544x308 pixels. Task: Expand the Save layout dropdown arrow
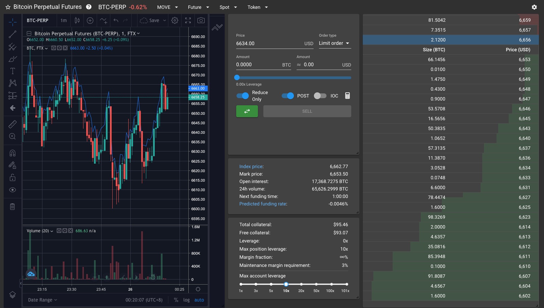point(165,20)
